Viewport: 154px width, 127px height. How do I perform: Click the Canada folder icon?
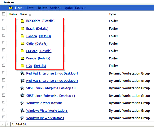[23, 36]
